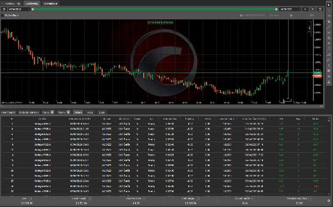333x207 pixels.
Task: Select the geometric shapes drawing tool
Action: [329, 38]
